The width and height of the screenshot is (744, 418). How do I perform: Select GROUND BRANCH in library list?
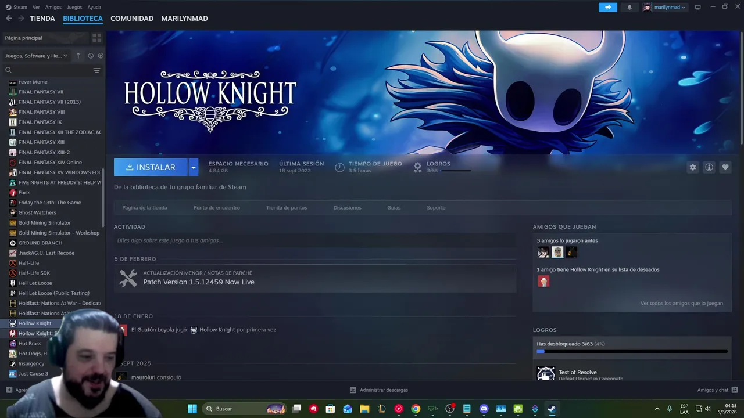(40, 243)
